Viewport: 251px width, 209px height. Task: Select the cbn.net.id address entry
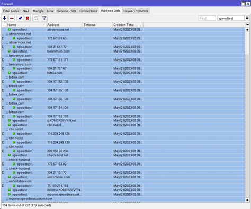click(x=123, y=125)
